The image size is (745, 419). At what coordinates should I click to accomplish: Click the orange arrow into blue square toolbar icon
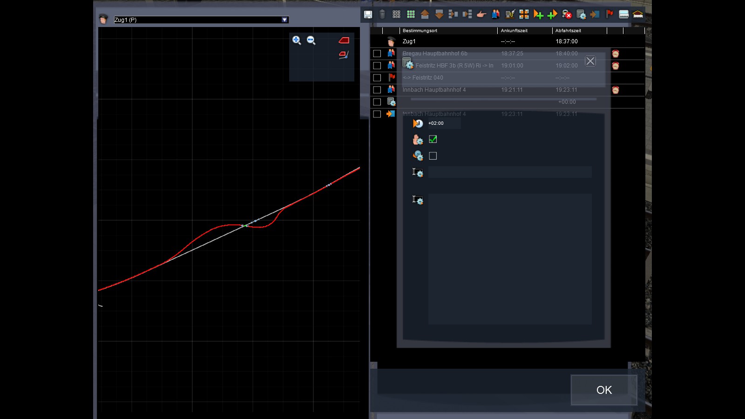(x=595, y=14)
